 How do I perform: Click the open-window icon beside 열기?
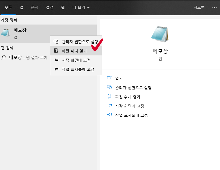109,78
